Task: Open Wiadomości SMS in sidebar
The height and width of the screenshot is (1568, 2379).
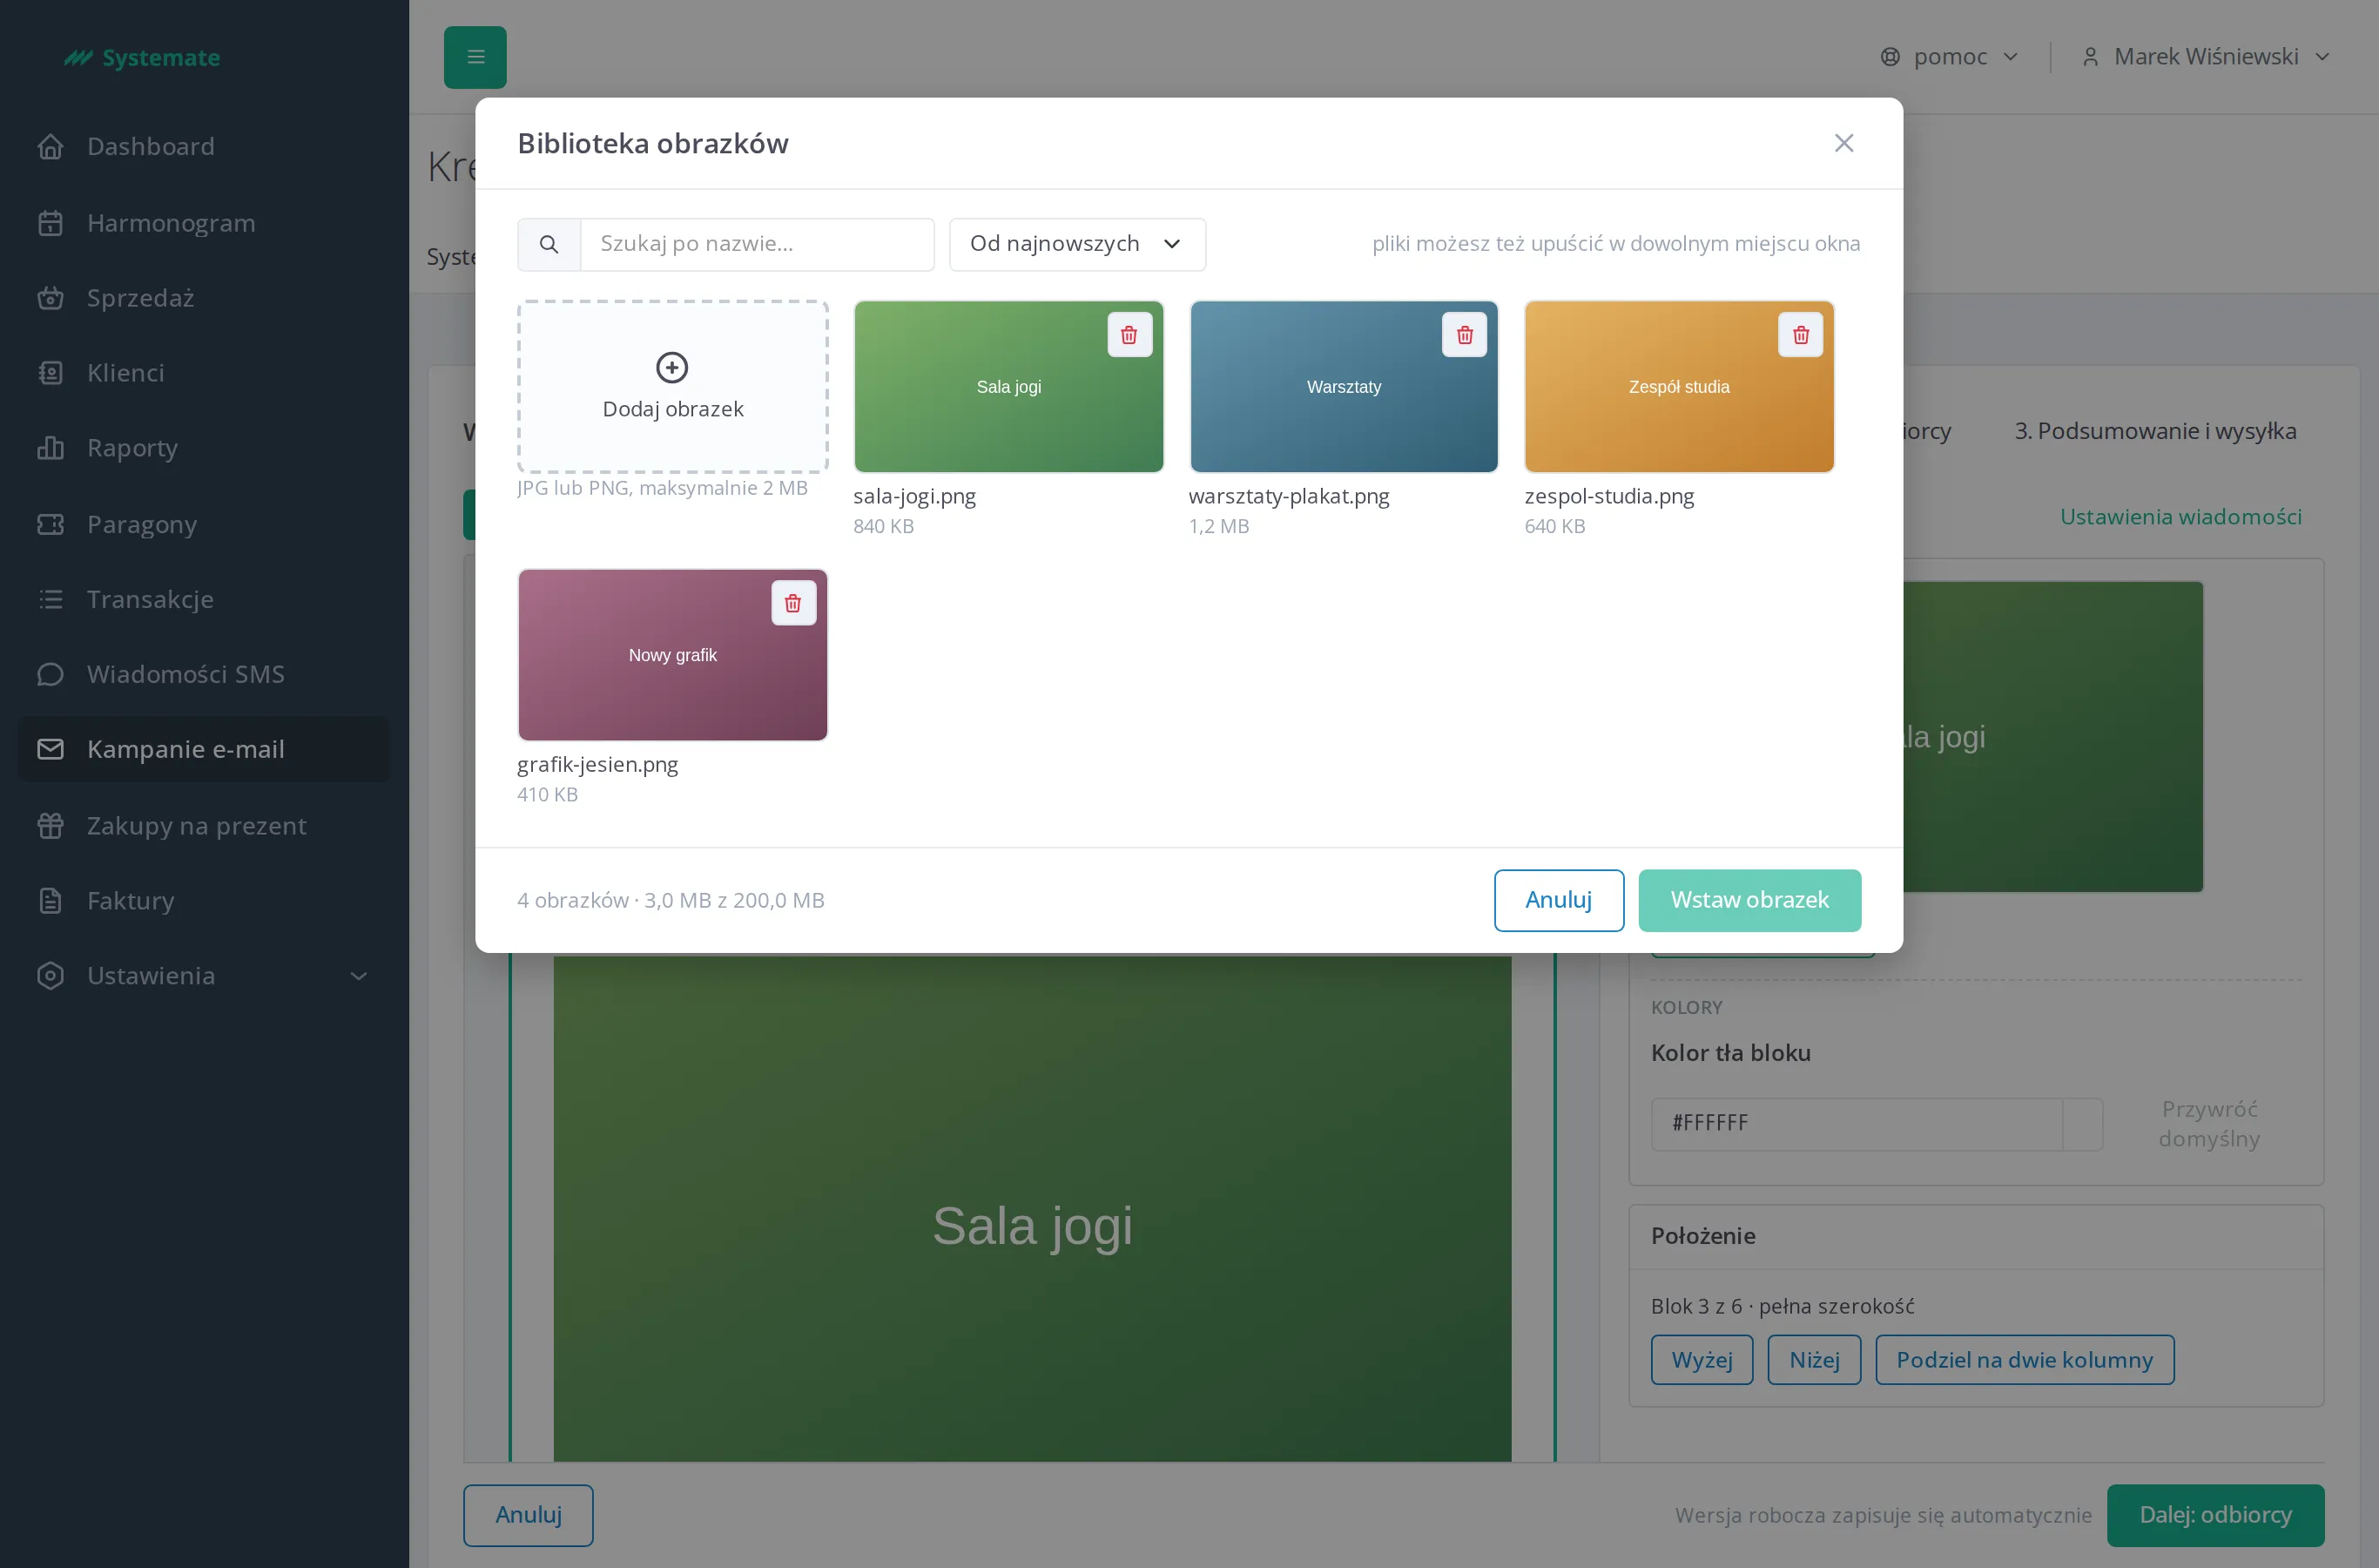Action: [203, 674]
